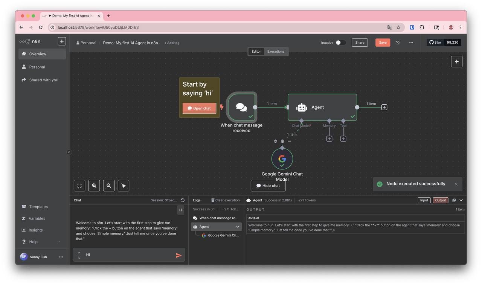Collapse the sidebar with the chevron handle

(69, 152)
